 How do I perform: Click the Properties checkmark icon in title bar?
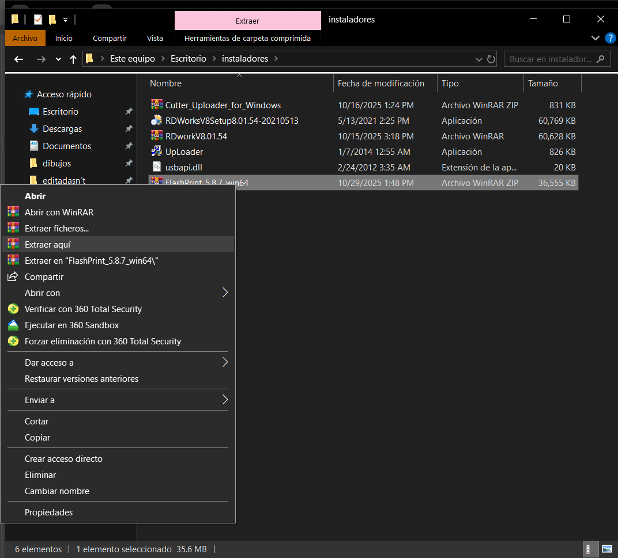(38, 20)
